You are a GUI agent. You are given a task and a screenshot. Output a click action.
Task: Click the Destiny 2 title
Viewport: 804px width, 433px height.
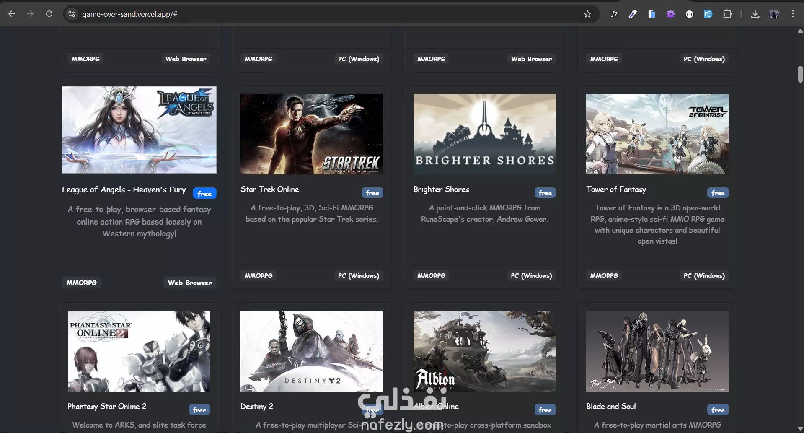pyautogui.click(x=257, y=407)
